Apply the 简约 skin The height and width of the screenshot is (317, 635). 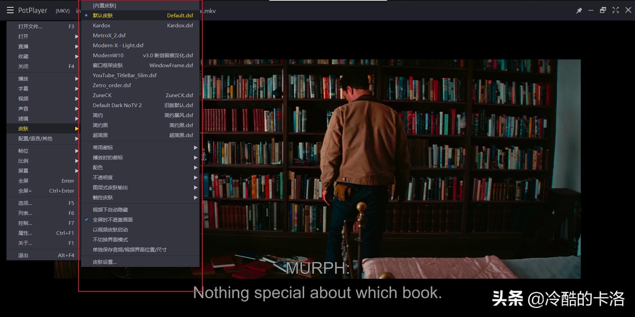click(140, 115)
